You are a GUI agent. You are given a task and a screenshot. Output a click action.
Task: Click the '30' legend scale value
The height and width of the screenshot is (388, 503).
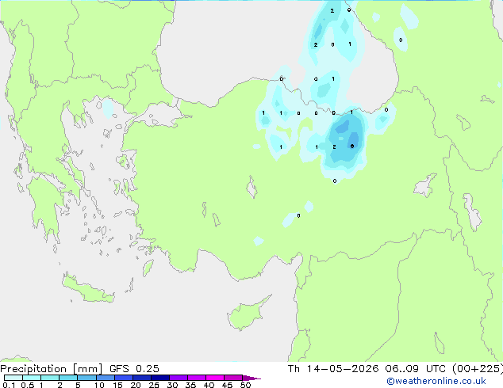(172, 385)
